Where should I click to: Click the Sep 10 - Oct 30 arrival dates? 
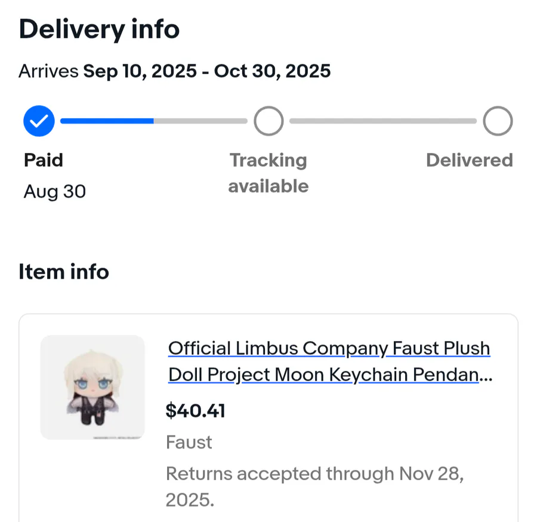206,72
